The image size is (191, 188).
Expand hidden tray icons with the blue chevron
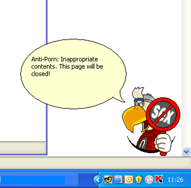click(x=98, y=180)
